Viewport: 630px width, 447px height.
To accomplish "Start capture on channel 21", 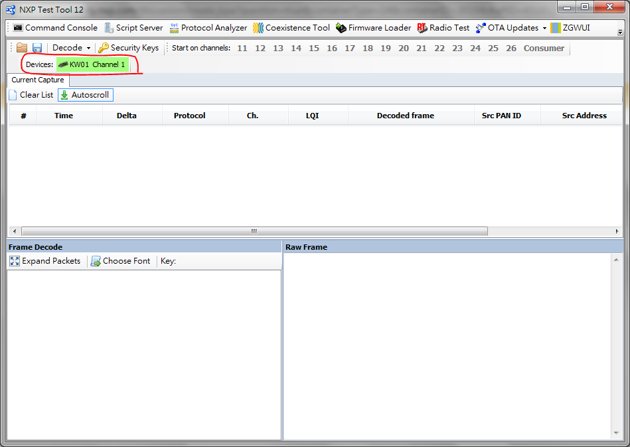I will 422,48.
